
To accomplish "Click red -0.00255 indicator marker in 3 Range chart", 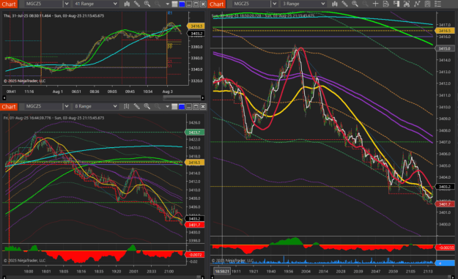I will pos(445,248).
